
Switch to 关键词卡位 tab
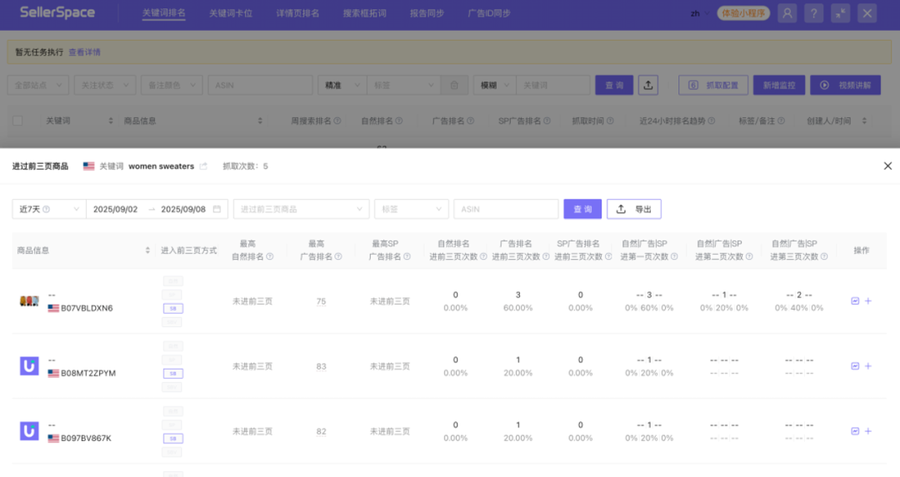coord(231,13)
